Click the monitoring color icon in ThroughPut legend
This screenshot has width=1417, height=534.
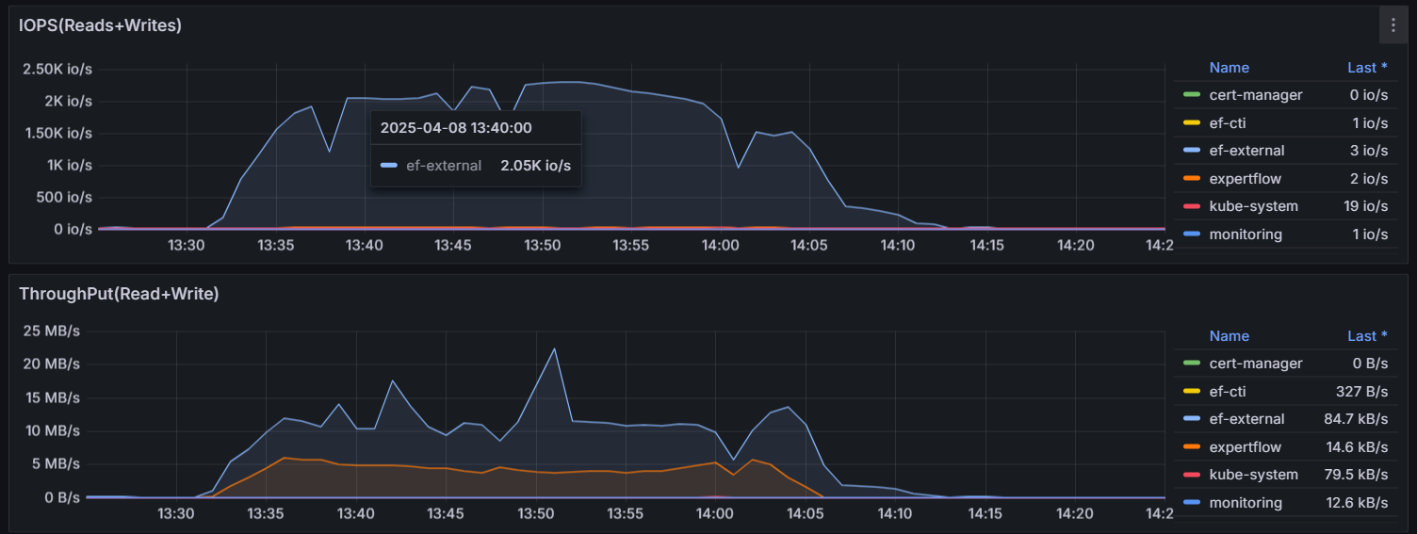pos(1192,503)
